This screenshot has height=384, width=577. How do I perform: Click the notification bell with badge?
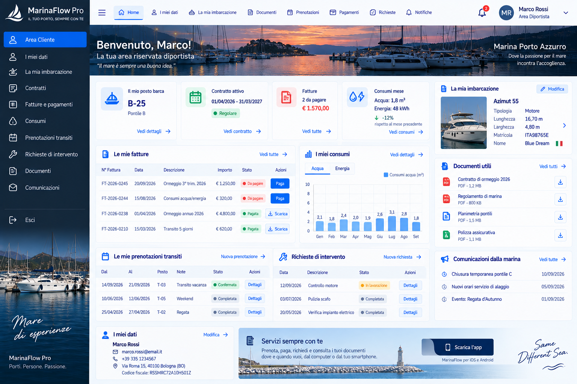point(482,12)
